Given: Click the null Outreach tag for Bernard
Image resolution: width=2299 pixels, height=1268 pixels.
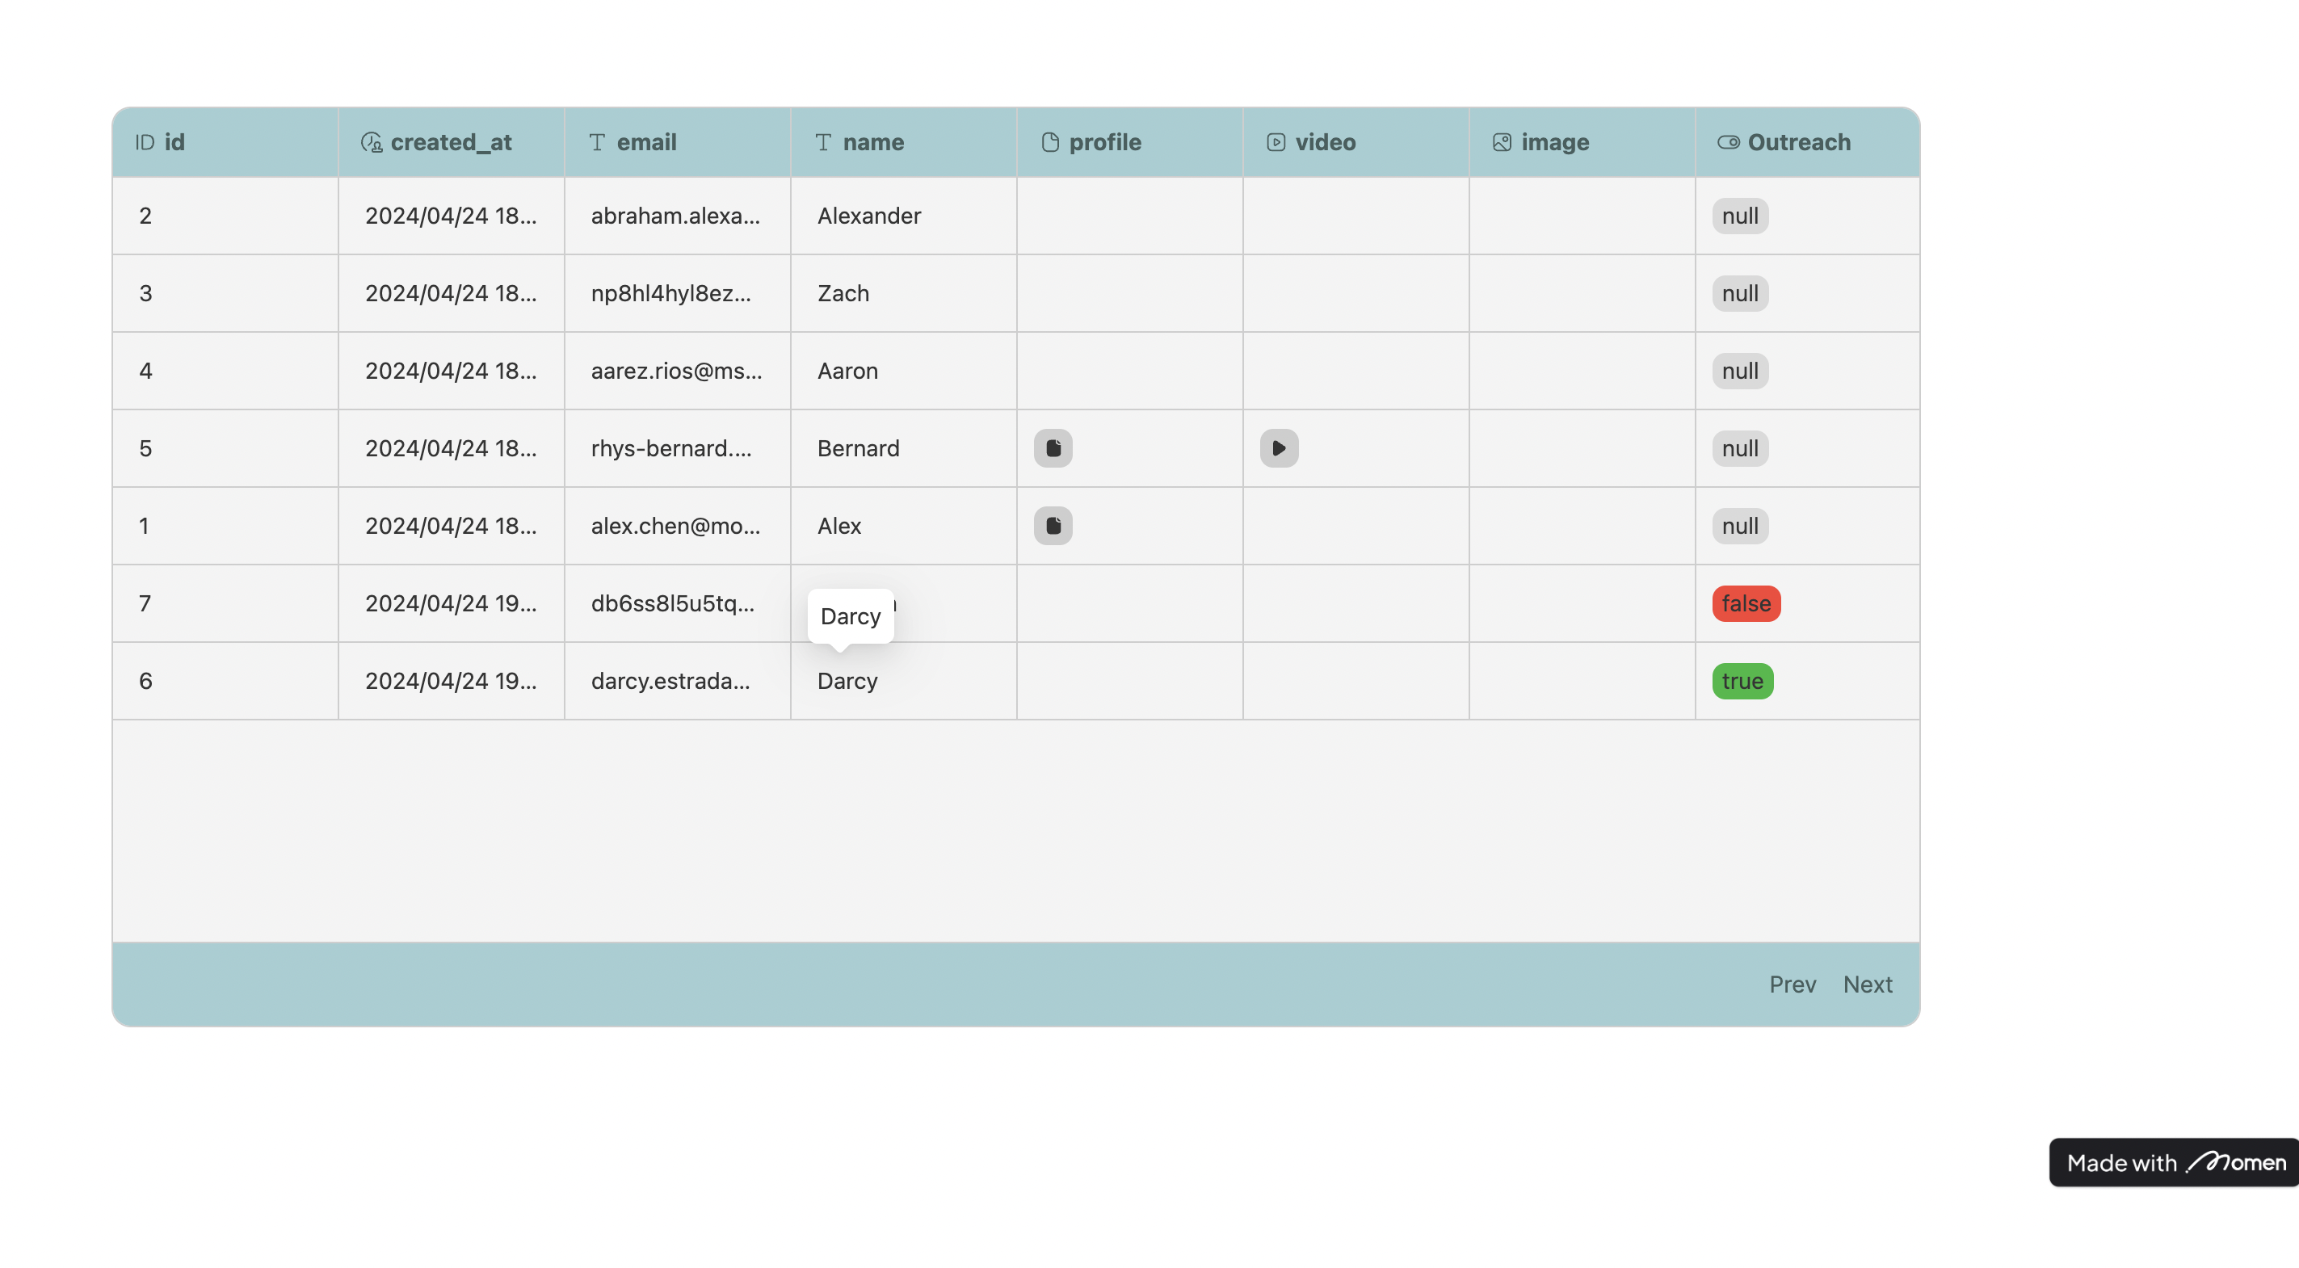Looking at the screenshot, I should 1739,448.
